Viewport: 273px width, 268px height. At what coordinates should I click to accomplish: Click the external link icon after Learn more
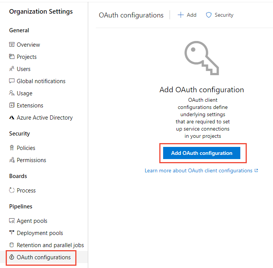(256, 170)
